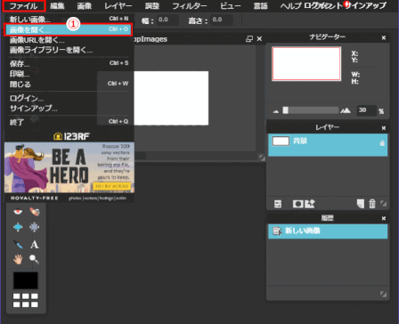Viewport: 399px width, 324px height.
Task: Choose サインアップ... from File menu
Action: click(69, 109)
